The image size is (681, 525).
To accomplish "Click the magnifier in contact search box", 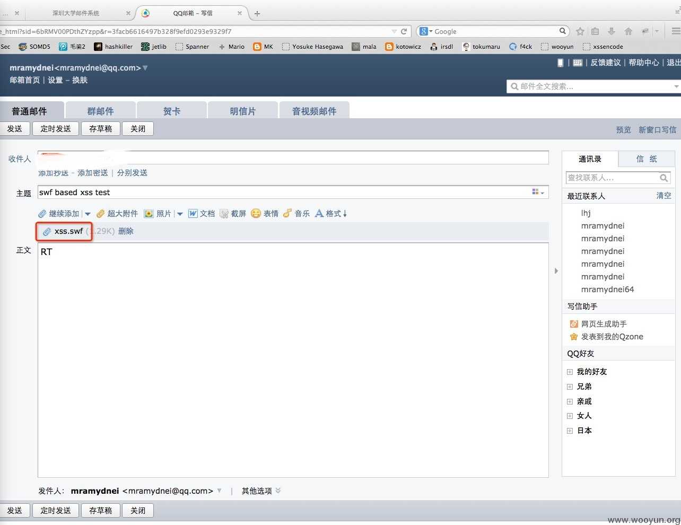I will (x=664, y=178).
